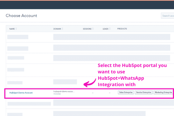Click the Products column header

122,29
